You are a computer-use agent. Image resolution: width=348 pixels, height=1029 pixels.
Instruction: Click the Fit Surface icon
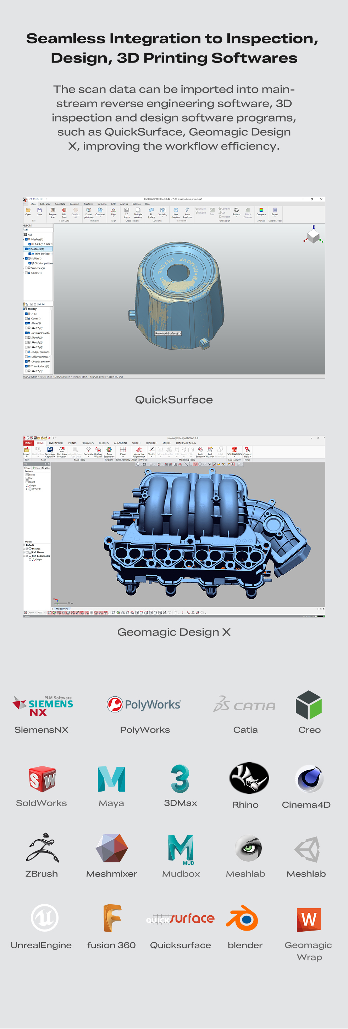(151, 211)
